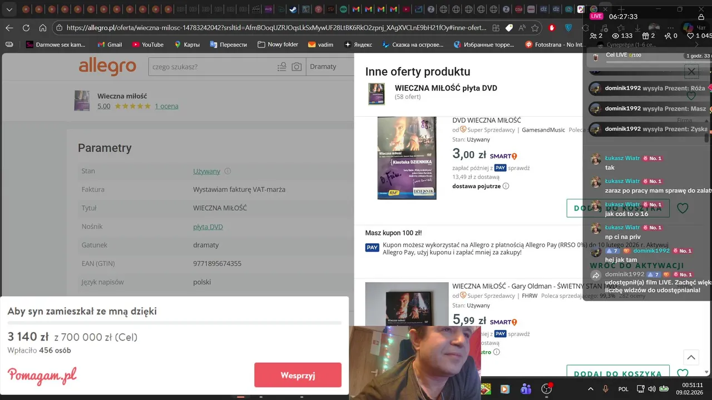Viewport: 712px width, 400px height.
Task: Click the Pomagam.pl fundraiser progress bar
Action: [174, 323]
